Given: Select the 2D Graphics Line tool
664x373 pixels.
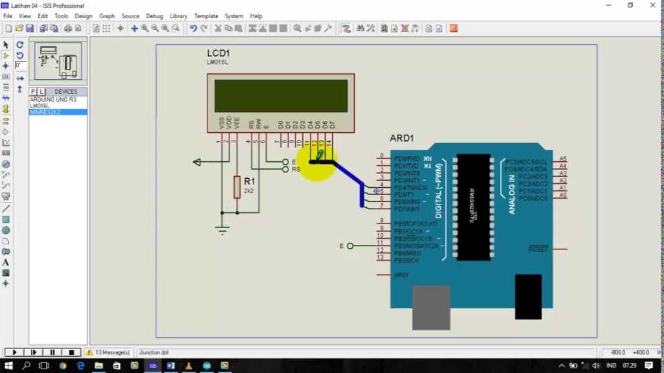Looking at the screenshot, I should (x=6, y=209).
